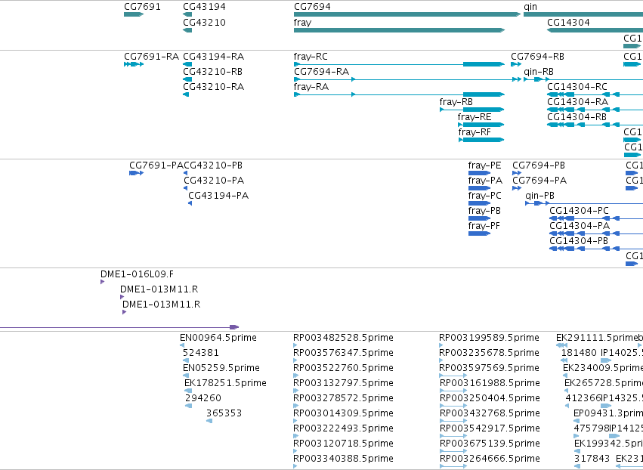Select protein CG43210-PB
This screenshot has width=643, height=470.
pos(213,165)
